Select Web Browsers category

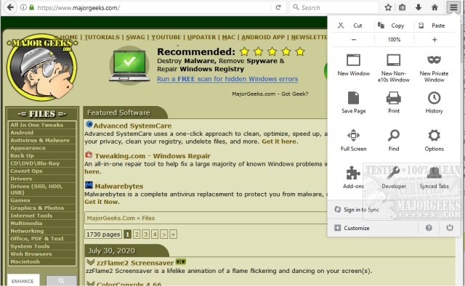42,254
